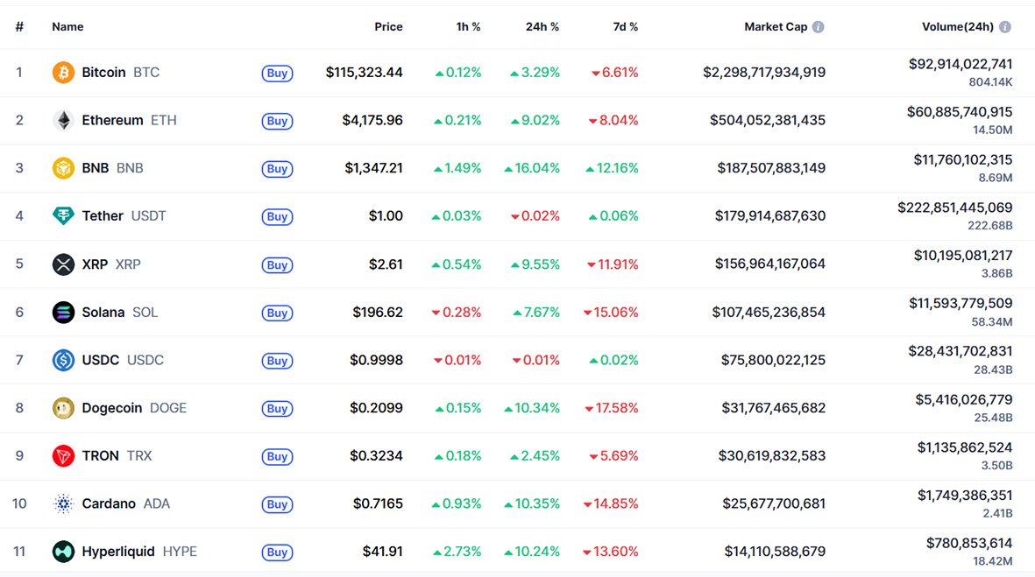Image resolution: width=1035 pixels, height=577 pixels.
Task: Click the Dogecoin logo icon
Action: click(63, 408)
